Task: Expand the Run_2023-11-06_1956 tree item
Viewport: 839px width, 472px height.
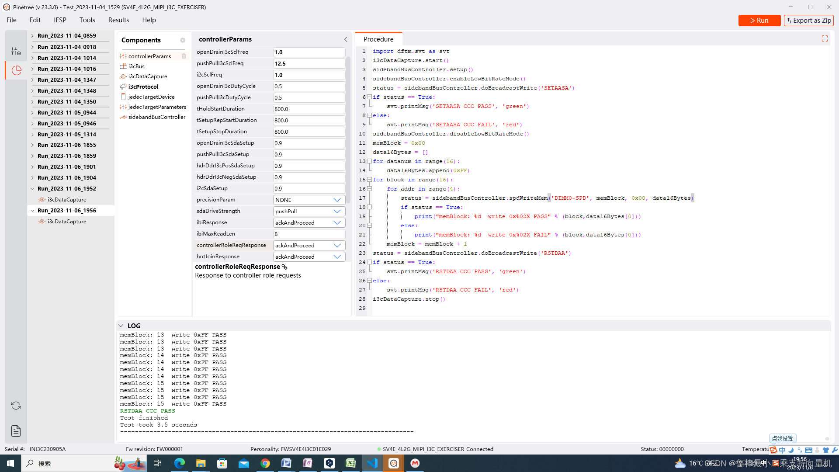Action: (32, 210)
